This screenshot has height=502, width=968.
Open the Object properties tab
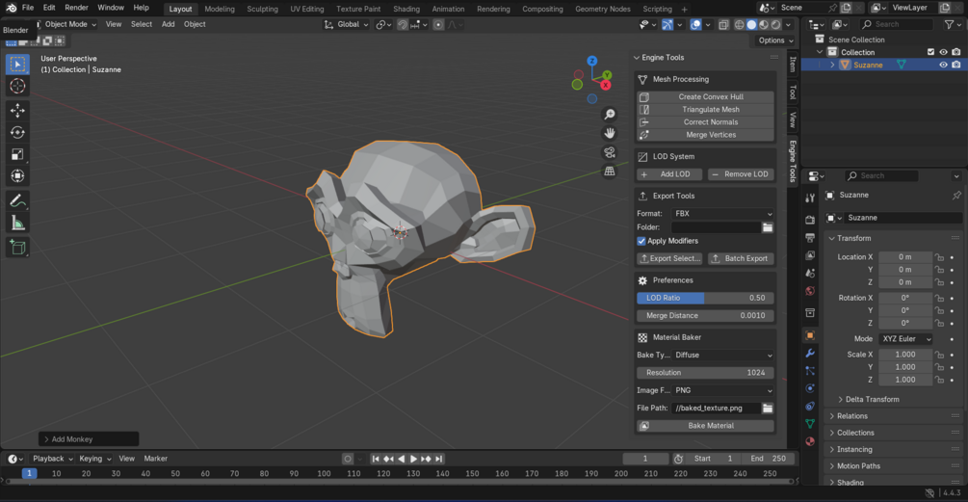tap(810, 335)
